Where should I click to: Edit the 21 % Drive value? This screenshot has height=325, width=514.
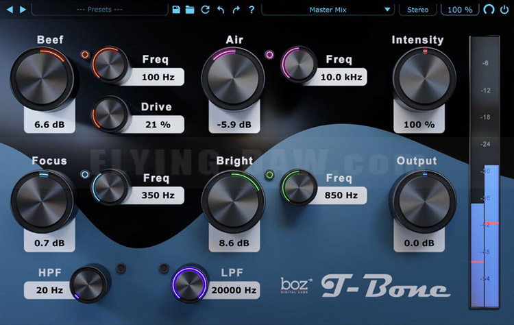[x=158, y=125]
